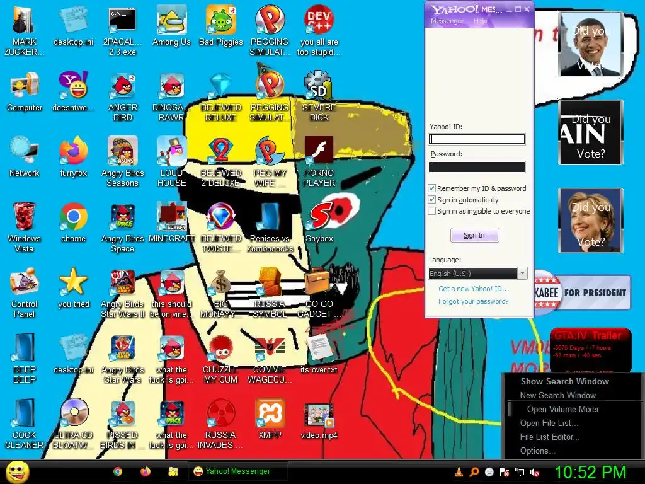Image resolution: width=645 pixels, height=484 pixels.
Task: Click the Hillary Clinton vote gadget
Action: click(591, 220)
